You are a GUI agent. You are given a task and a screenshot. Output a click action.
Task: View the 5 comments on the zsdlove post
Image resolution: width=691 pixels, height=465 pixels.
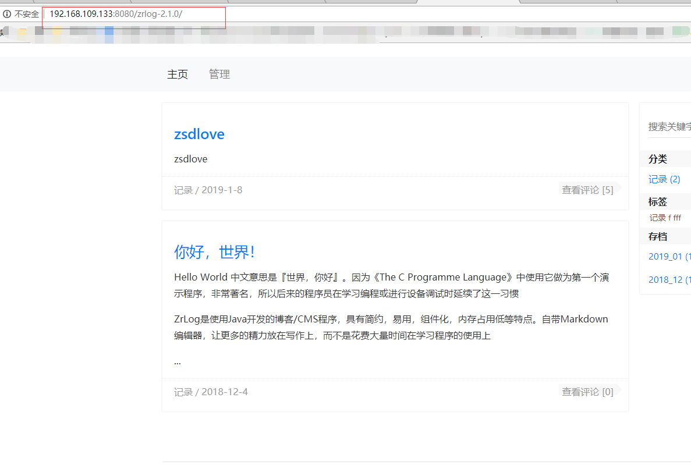click(x=587, y=190)
